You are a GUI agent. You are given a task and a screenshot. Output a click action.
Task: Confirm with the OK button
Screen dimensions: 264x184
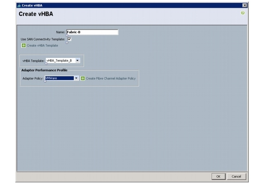[218, 177]
